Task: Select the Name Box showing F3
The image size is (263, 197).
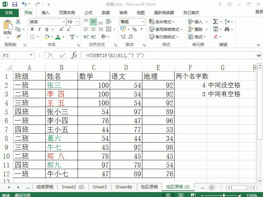Action: coord(17,55)
